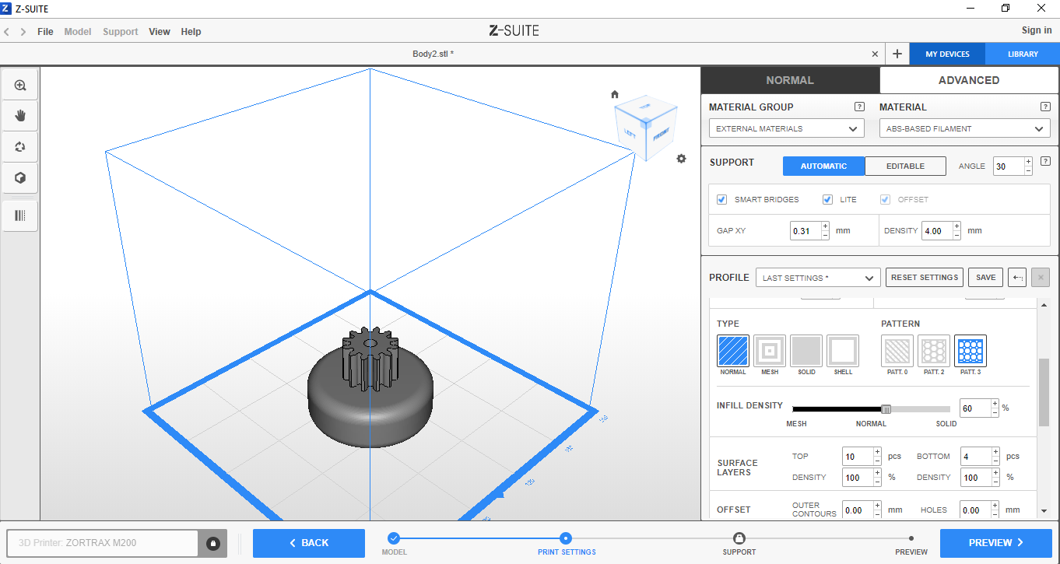
Task: Switch to the Library tab
Action: pyautogui.click(x=1023, y=54)
